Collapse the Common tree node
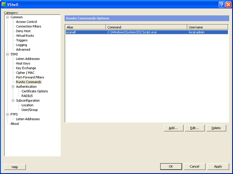The image size is (233, 174). [x=7, y=17]
